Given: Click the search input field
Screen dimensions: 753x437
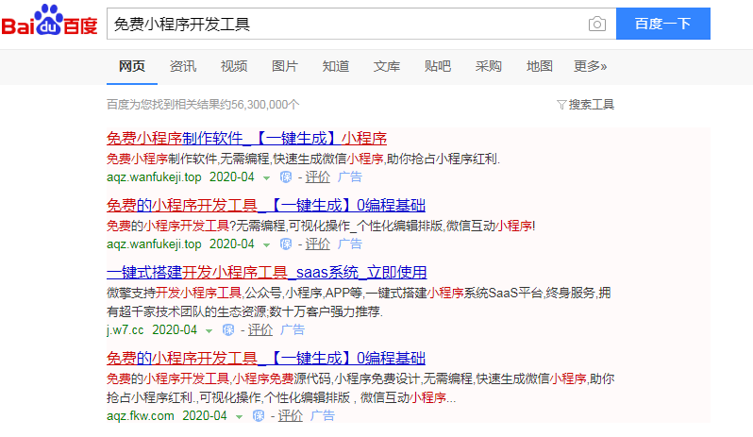Looking at the screenshot, I should click(x=345, y=24).
